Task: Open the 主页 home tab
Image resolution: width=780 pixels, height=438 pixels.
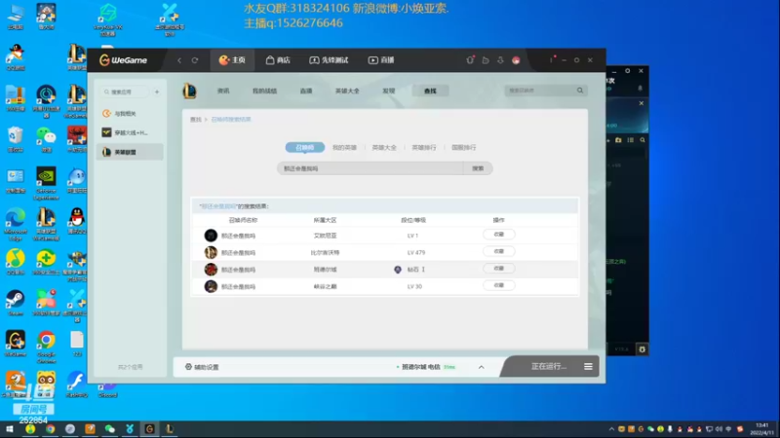Action: pyautogui.click(x=232, y=60)
